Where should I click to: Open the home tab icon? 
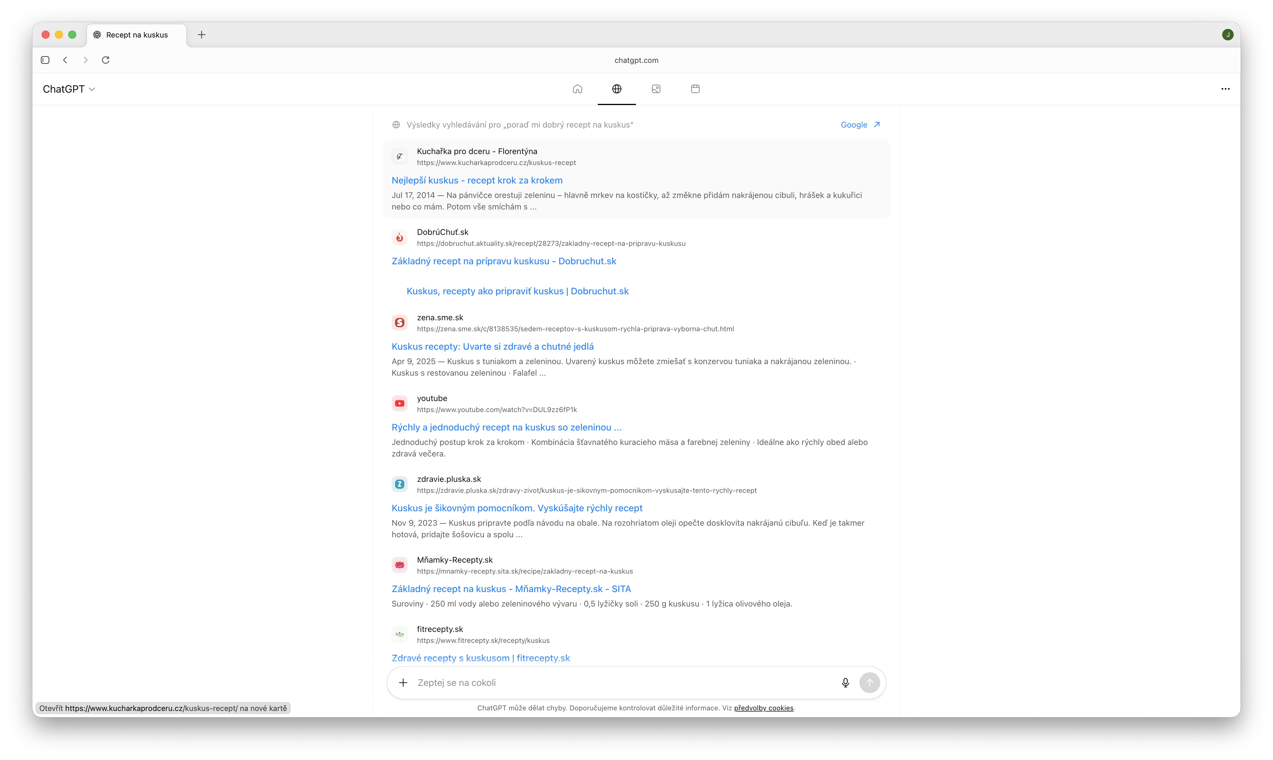[577, 89]
